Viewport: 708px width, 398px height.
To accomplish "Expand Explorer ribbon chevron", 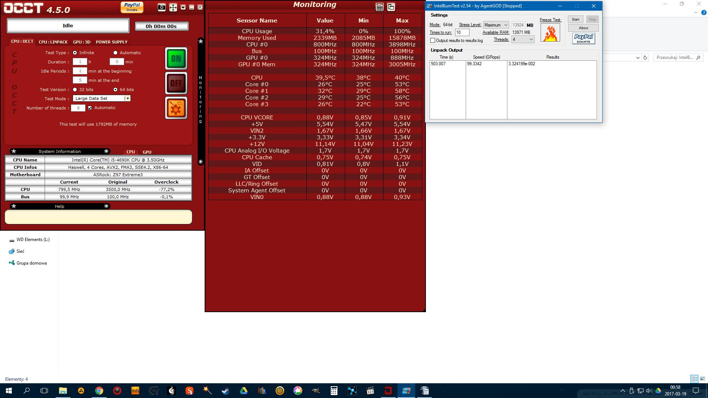I will [x=696, y=13].
